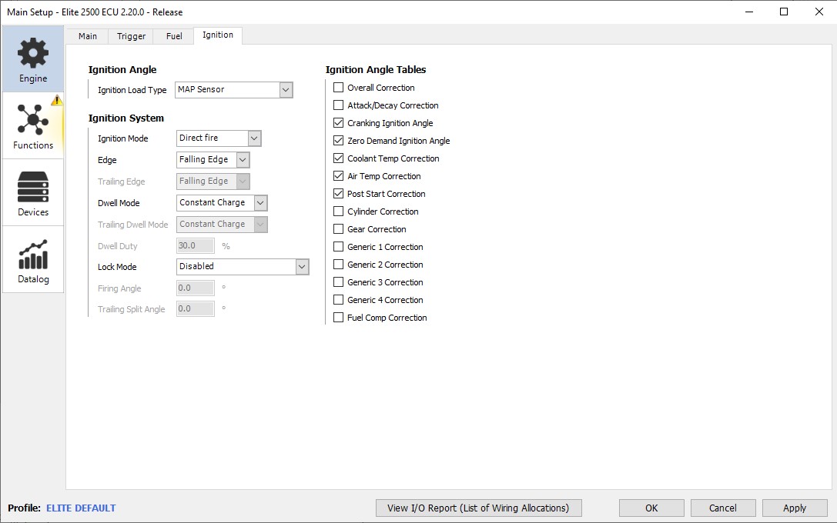Switch to the Fuel tab
837x523 pixels.
coord(174,36)
